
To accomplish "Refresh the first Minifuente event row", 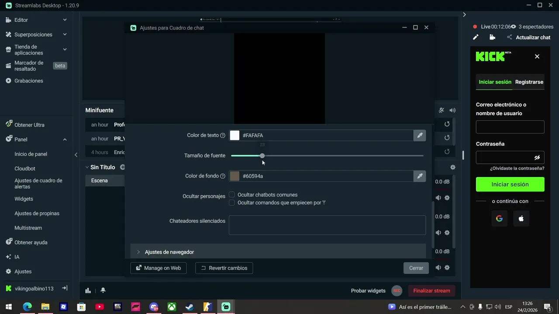I will tap(447, 124).
